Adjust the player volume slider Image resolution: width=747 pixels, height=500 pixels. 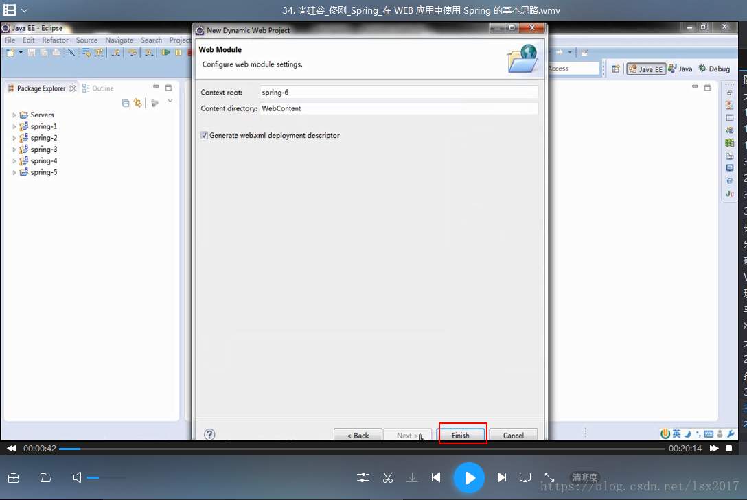(106, 477)
